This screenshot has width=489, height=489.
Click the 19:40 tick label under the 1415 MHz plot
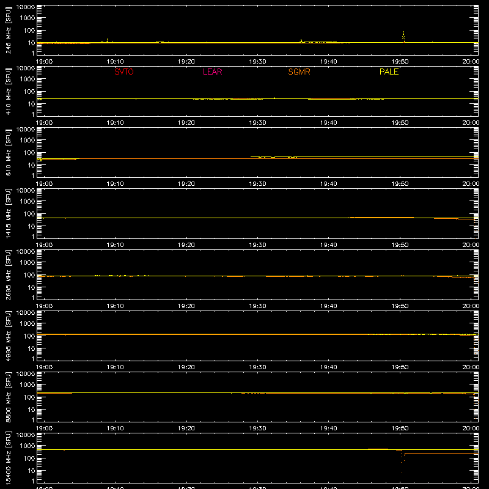(329, 245)
